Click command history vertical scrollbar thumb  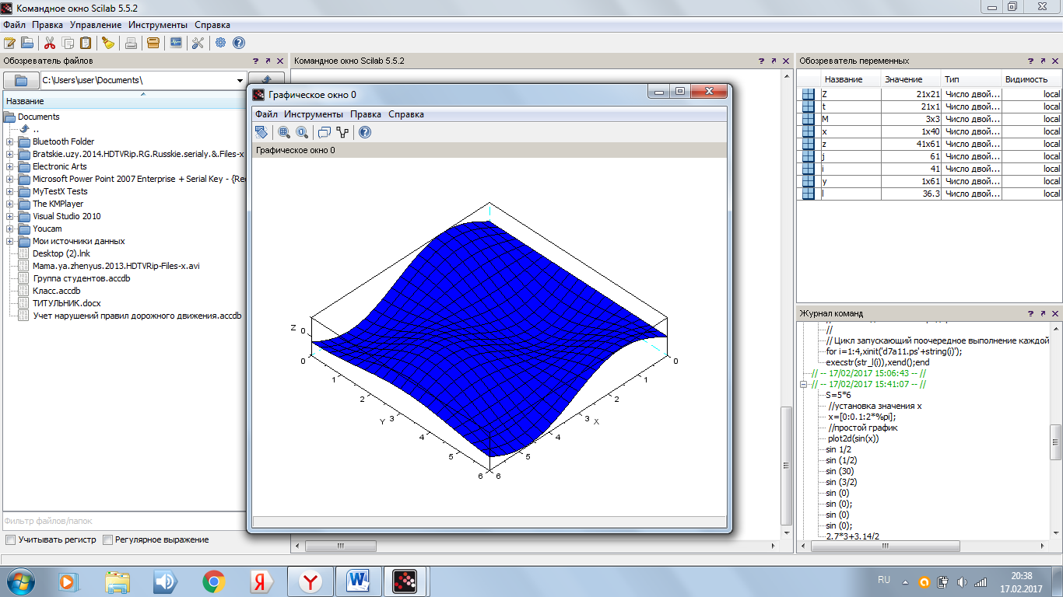(1055, 442)
